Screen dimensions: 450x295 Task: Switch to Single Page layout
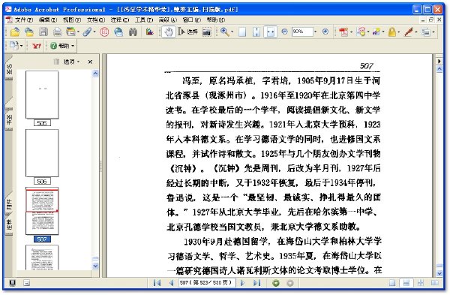click(x=392, y=283)
